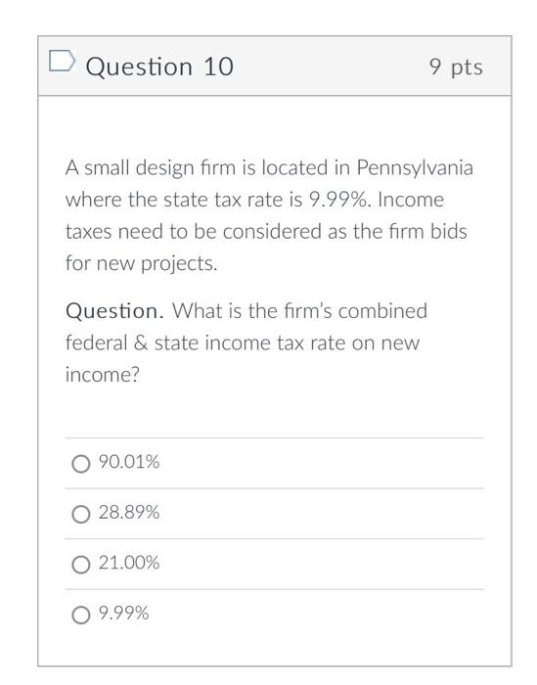Click the 21.00% answer label text
Viewport: 537px width, 685px height.
(129, 563)
